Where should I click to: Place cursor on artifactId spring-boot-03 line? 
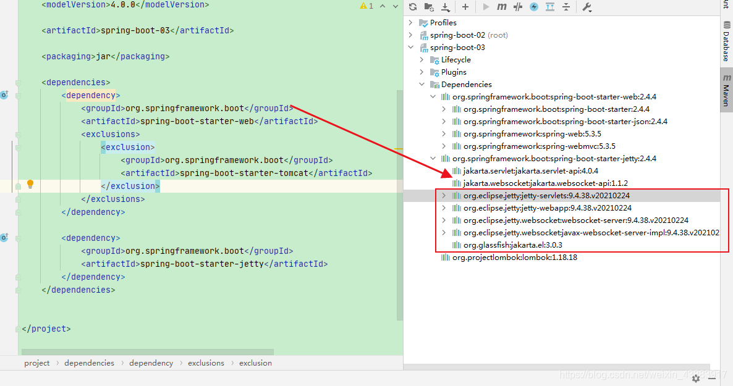coord(137,30)
